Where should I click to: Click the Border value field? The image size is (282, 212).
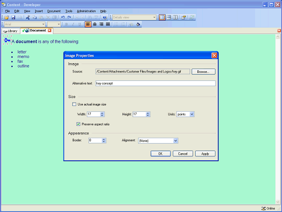[95, 140]
